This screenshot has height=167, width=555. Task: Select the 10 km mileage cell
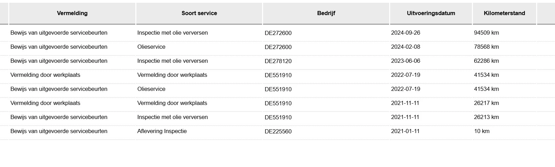tap(482, 131)
